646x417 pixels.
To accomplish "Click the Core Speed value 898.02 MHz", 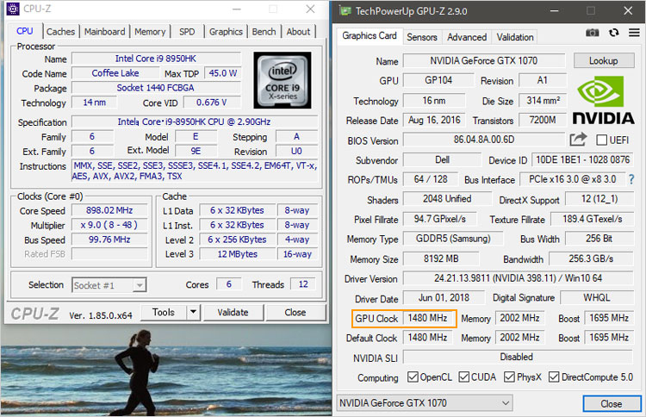I will coord(109,210).
